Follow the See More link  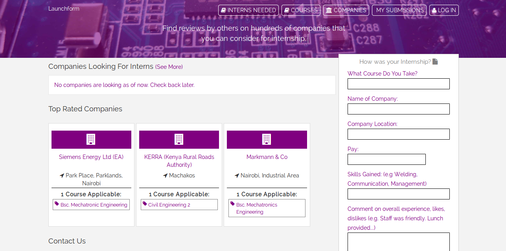pyautogui.click(x=169, y=67)
